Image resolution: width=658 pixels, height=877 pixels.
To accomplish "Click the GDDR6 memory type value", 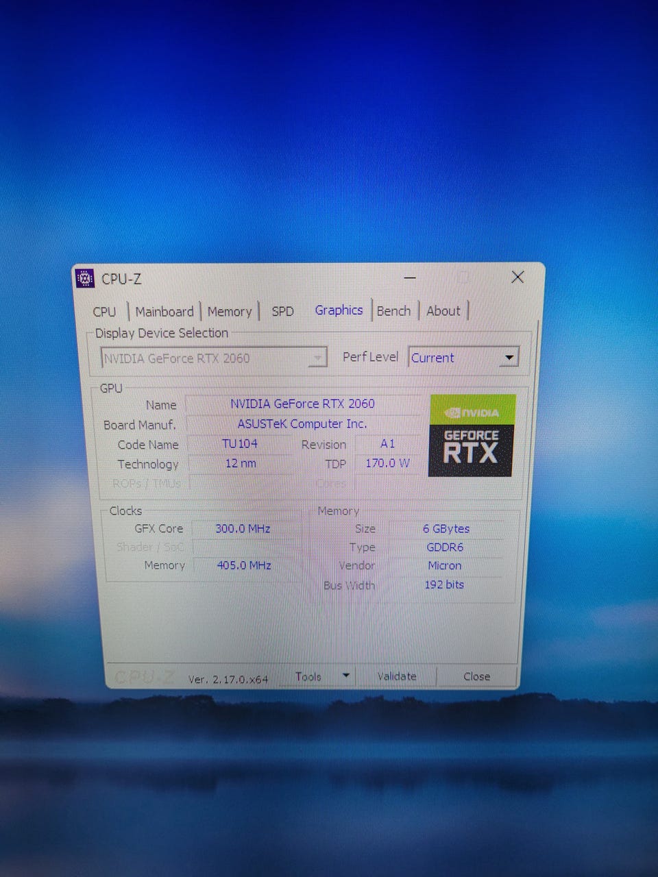I will click(x=445, y=547).
